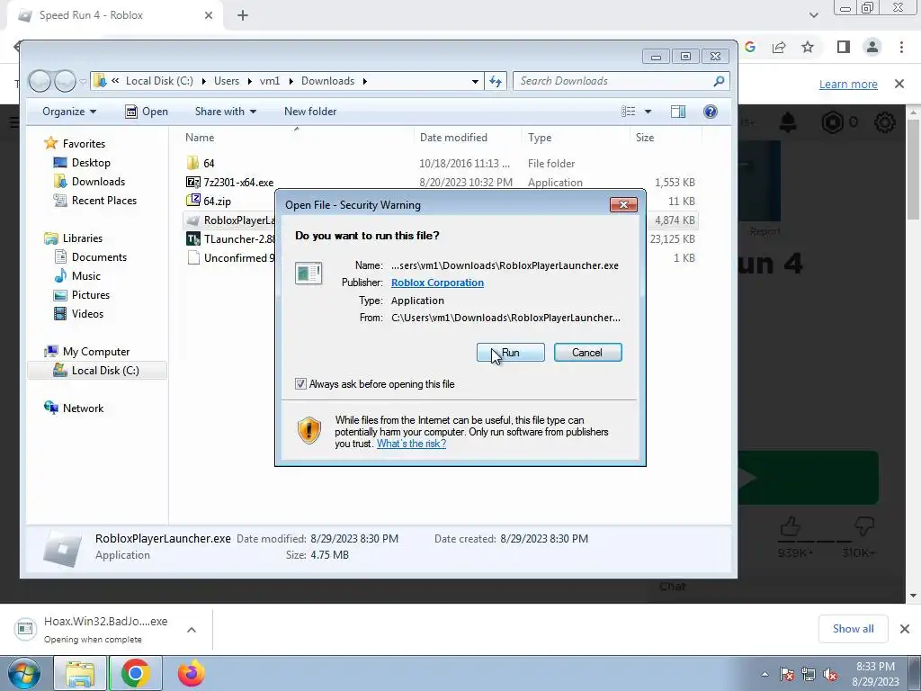Image resolution: width=921 pixels, height=691 pixels.
Task: Open recent pages dropdown next to forward button
Action: tap(83, 81)
